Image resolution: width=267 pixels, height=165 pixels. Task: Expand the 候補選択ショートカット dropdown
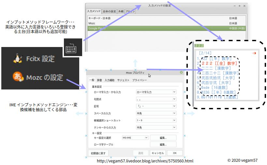tap(156, 120)
